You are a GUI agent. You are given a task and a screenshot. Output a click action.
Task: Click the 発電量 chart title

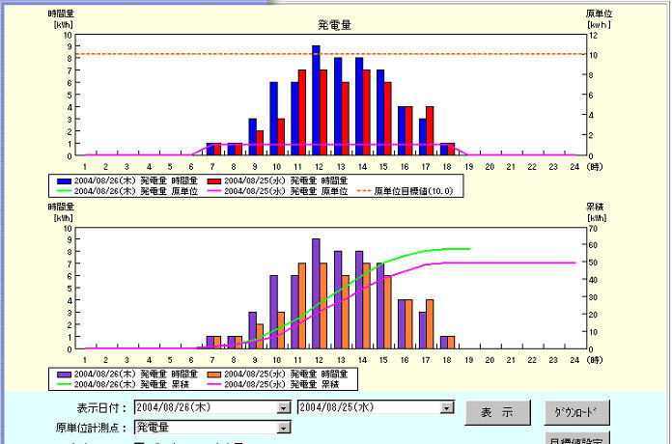335,25
